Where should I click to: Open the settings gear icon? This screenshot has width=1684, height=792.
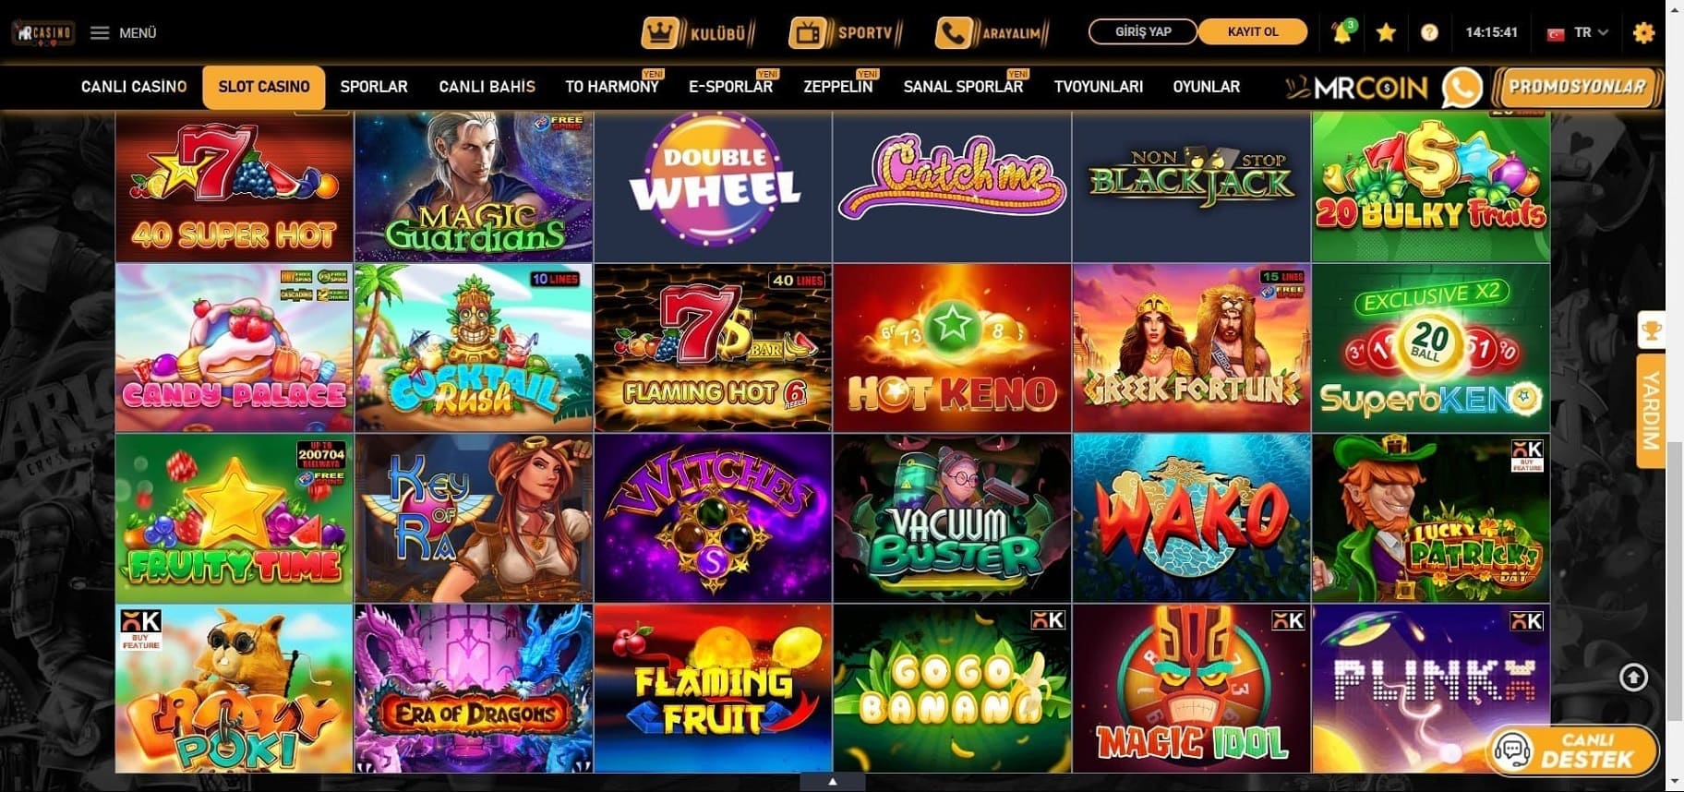pyautogui.click(x=1643, y=32)
